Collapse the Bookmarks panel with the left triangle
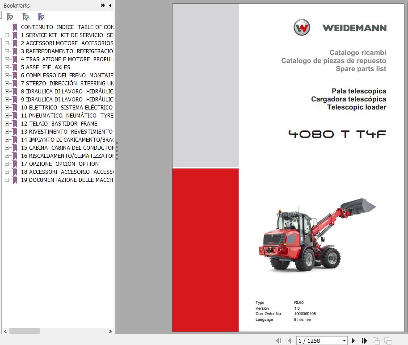The width and height of the screenshot is (408, 345). (x=110, y=5)
